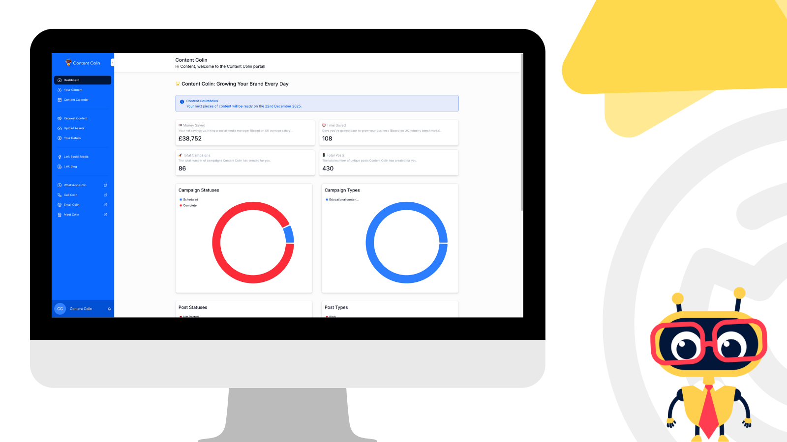Open Upload Assets from the sidebar

(83, 128)
